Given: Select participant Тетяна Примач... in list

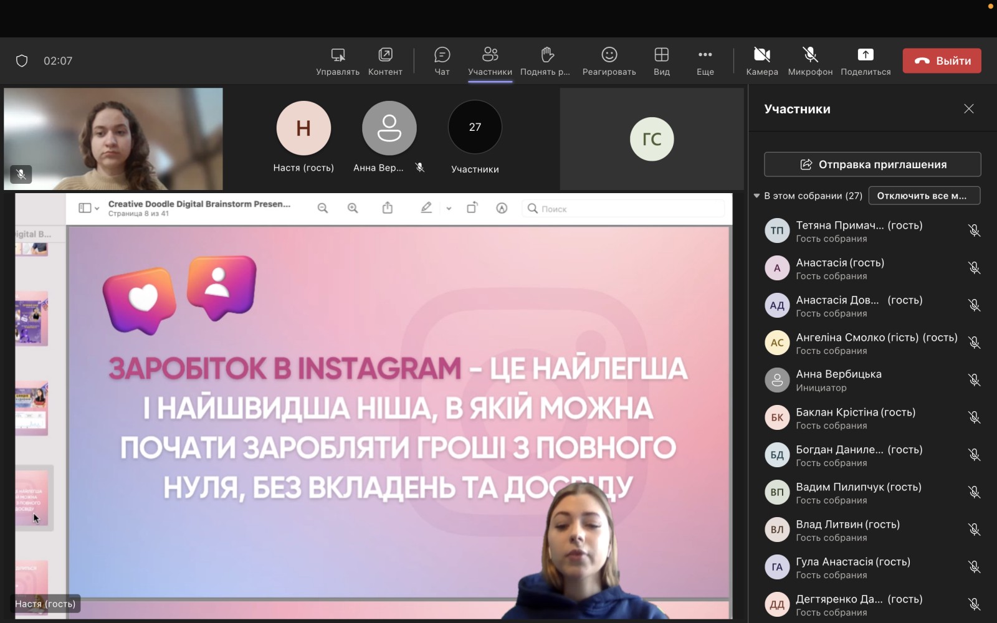Looking at the screenshot, I should (872, 231).
